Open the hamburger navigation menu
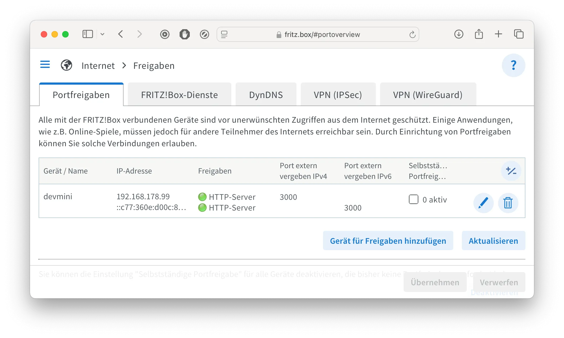The image size is (564, 338). pos(45,65)
